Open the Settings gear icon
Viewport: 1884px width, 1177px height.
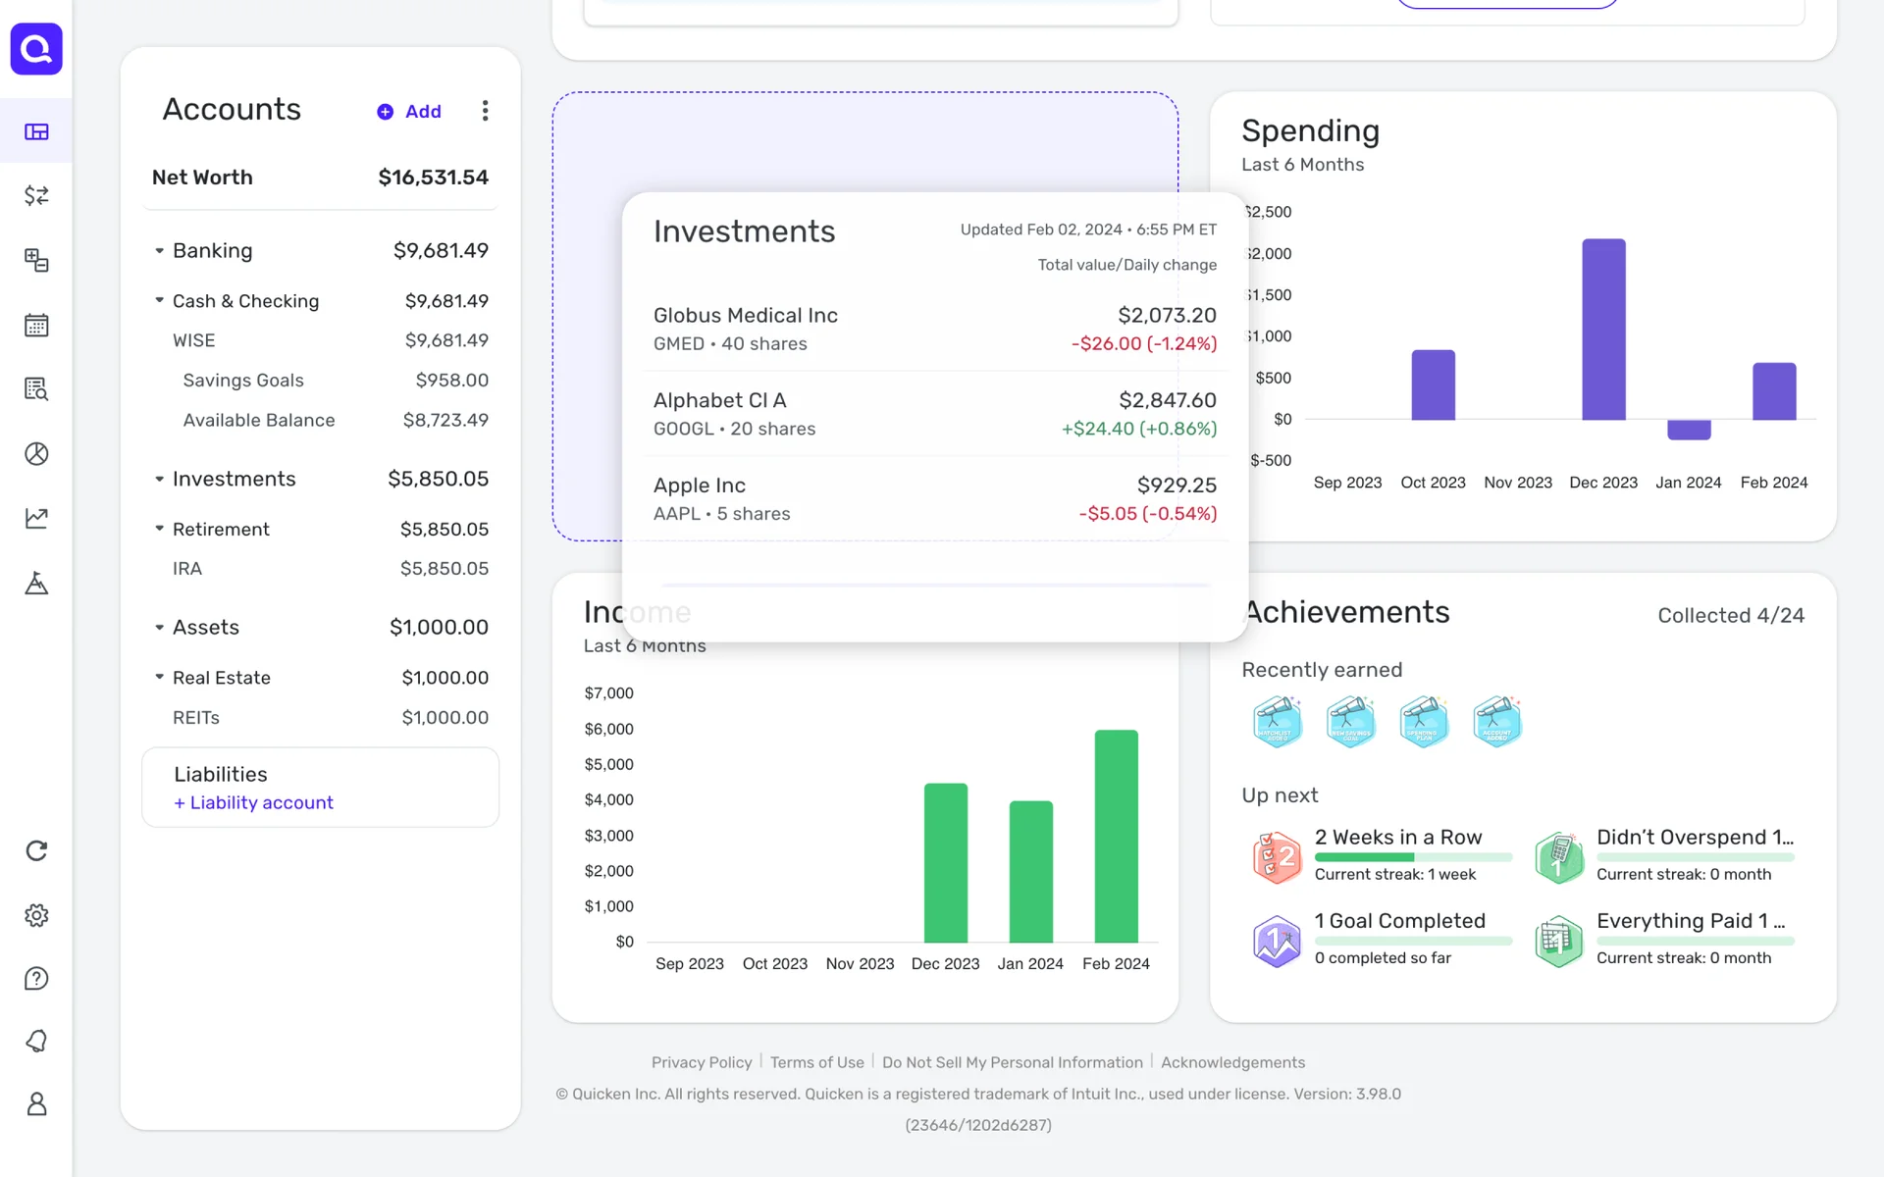[36, 915]
